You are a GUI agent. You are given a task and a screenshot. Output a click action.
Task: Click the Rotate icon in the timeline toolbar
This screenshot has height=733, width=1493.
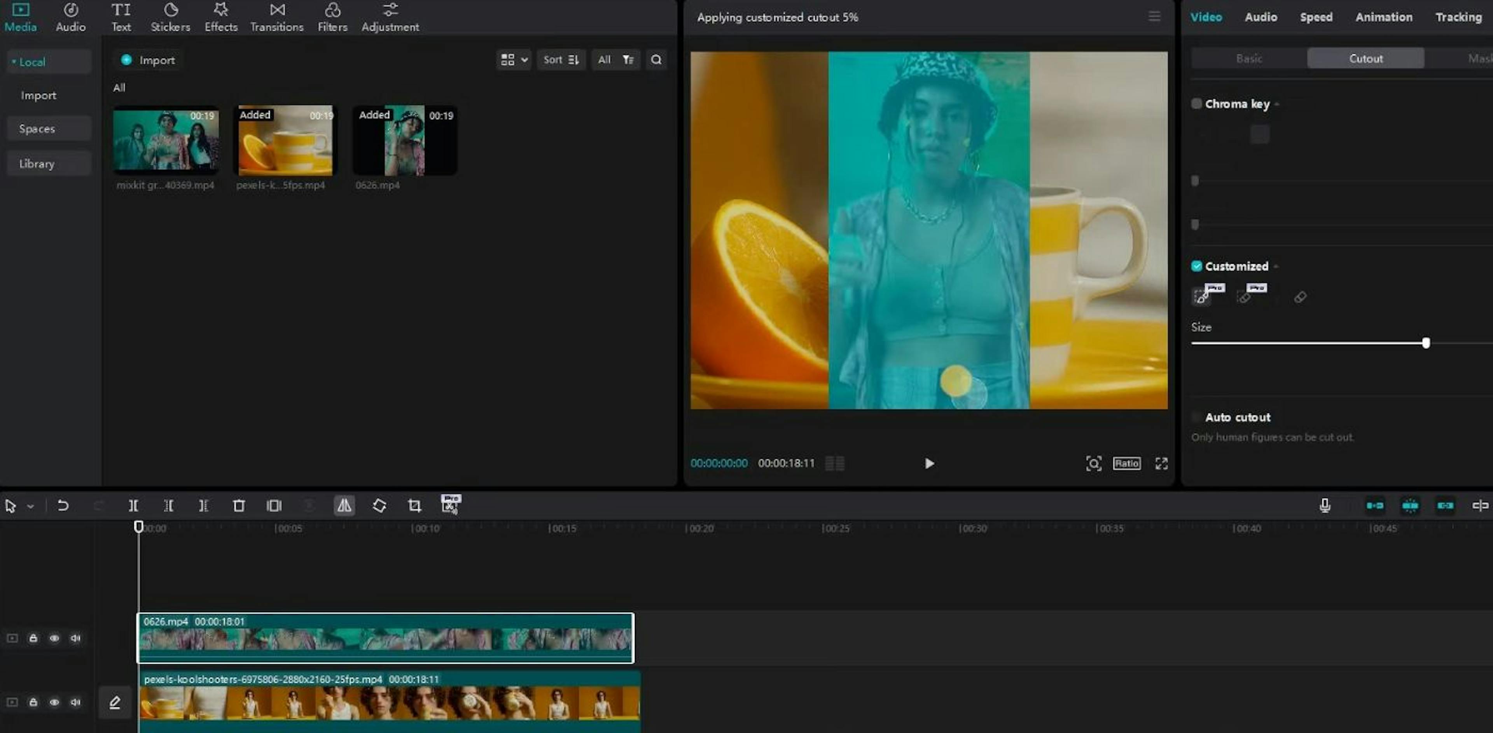[379, 505]
